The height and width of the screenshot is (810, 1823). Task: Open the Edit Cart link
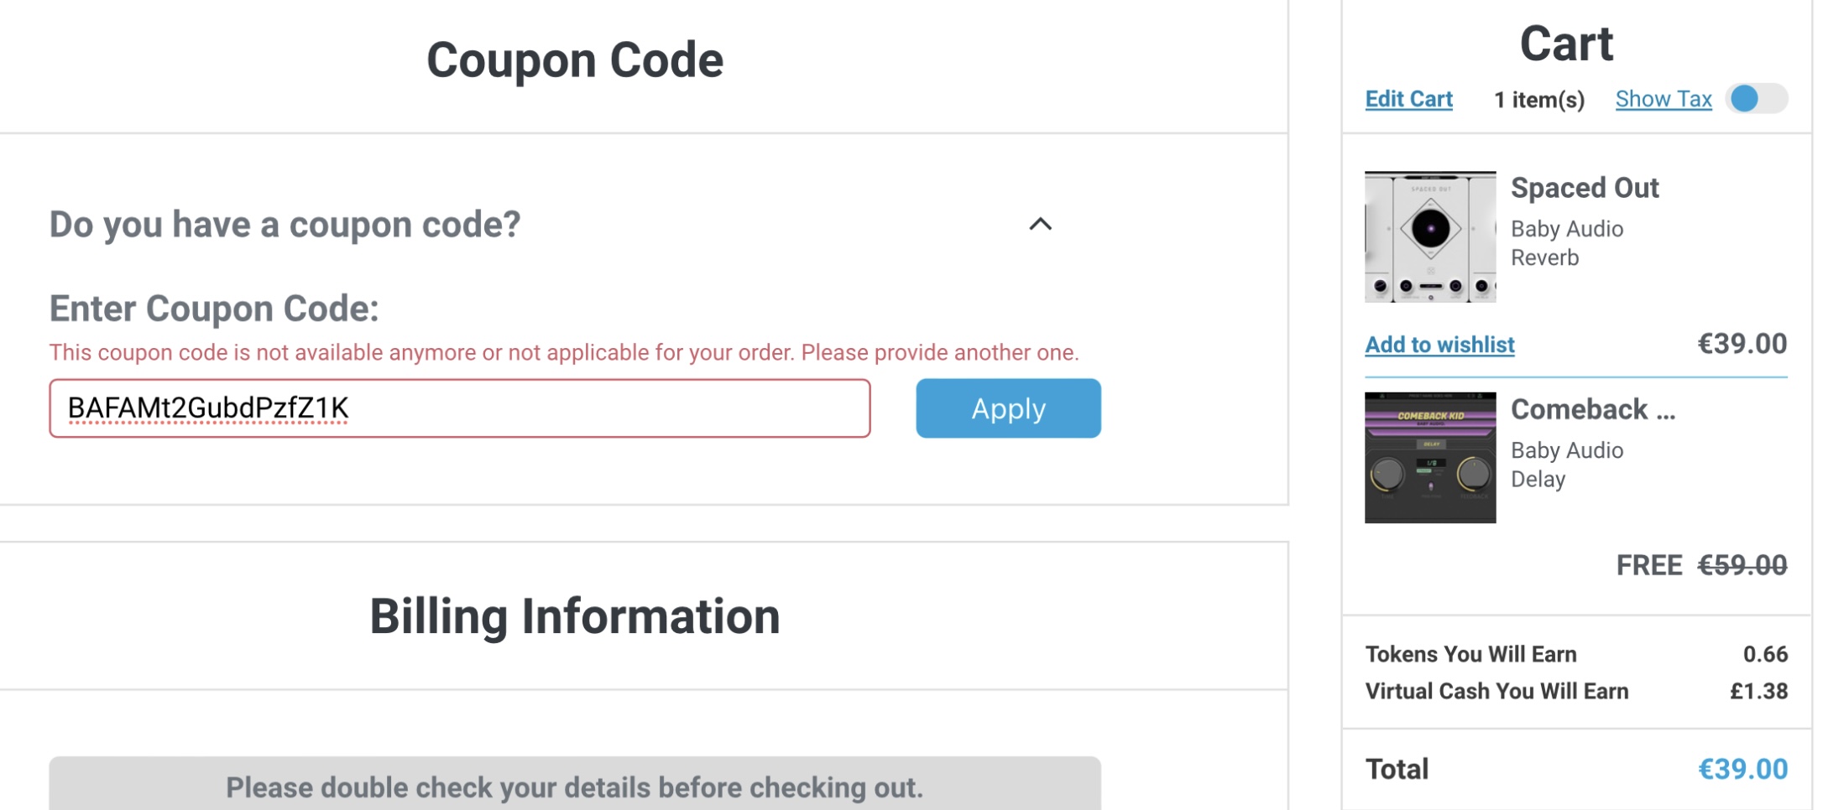tap(1408, 99)
